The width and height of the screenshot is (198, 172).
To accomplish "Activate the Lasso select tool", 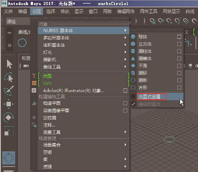I will 9,77.
